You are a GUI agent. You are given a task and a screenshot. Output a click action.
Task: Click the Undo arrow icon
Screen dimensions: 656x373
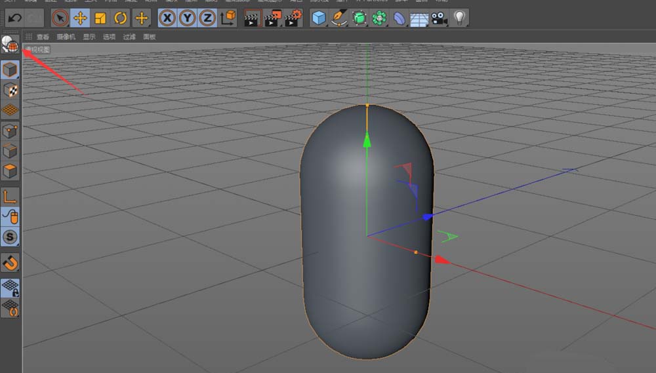(14, 18)
